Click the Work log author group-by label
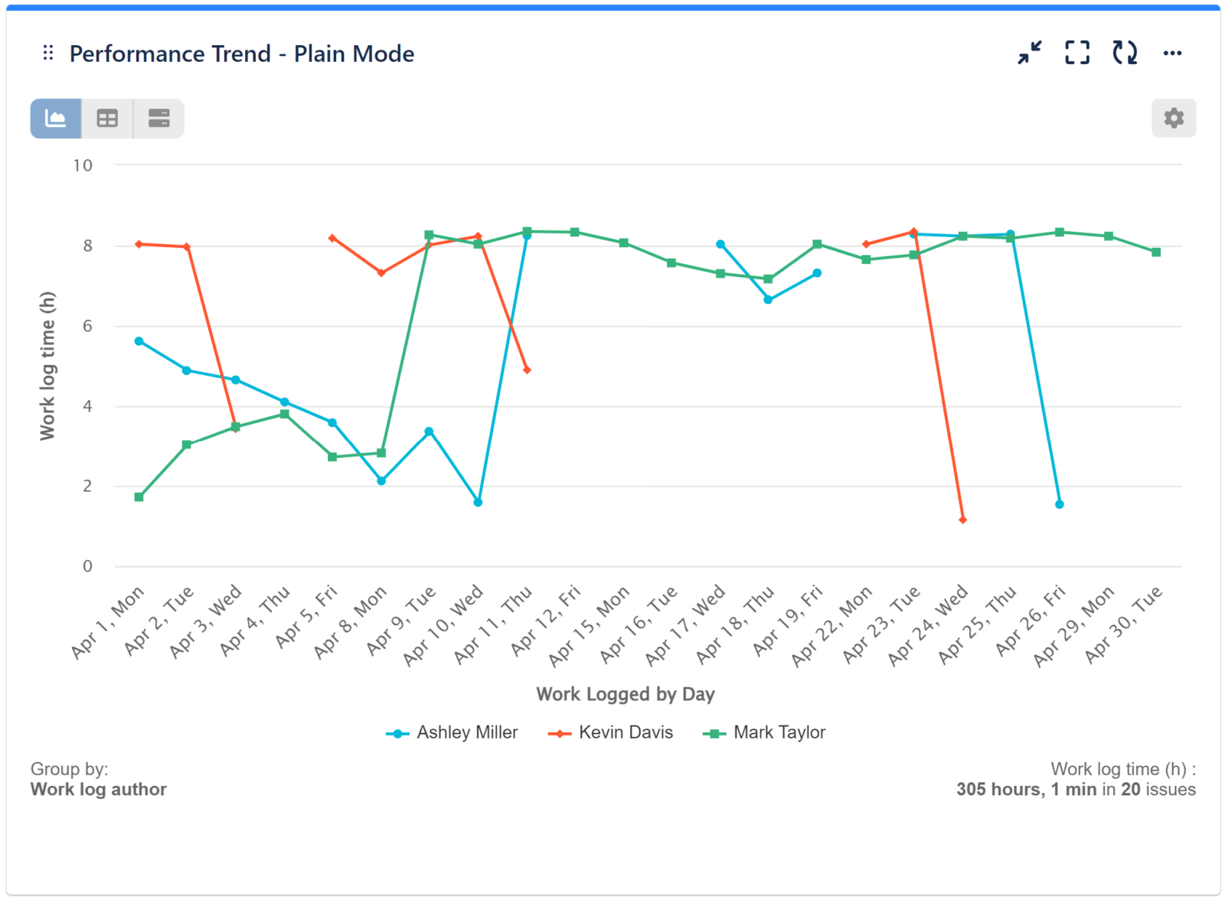 click(x=98, y=789)
